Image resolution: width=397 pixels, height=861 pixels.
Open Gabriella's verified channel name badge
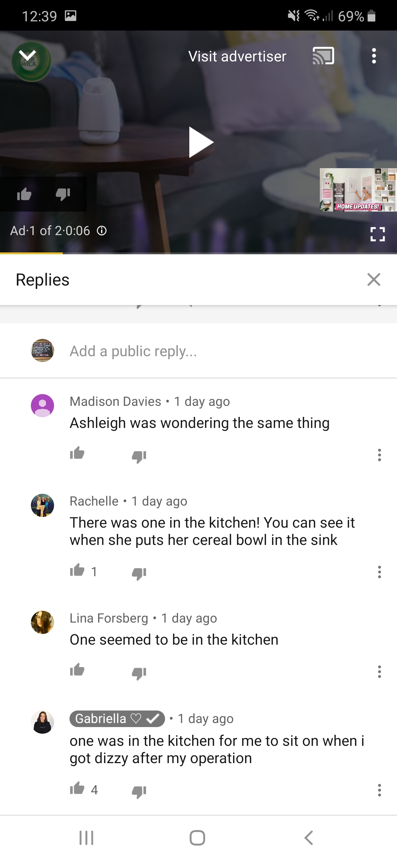click(117, 719)
